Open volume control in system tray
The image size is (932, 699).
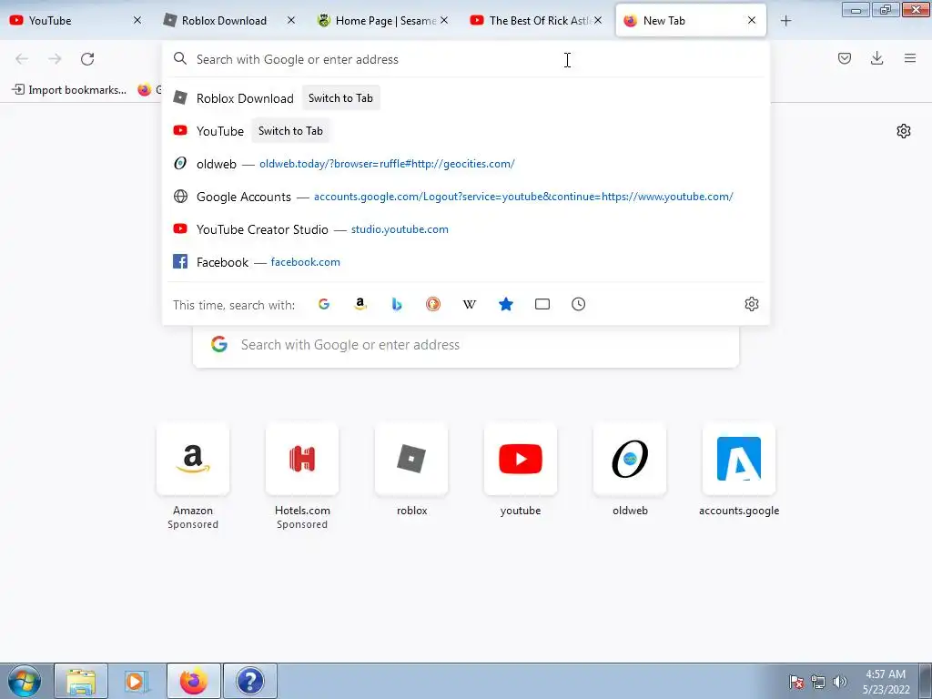[840, 682]
